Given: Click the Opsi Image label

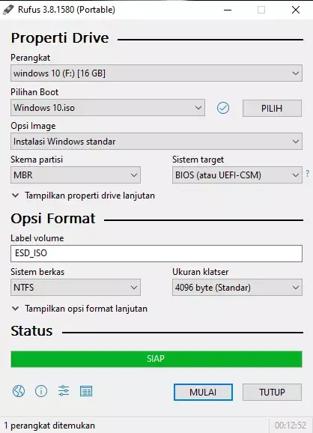Looking at the screenshot, I should tap(33, 126).
